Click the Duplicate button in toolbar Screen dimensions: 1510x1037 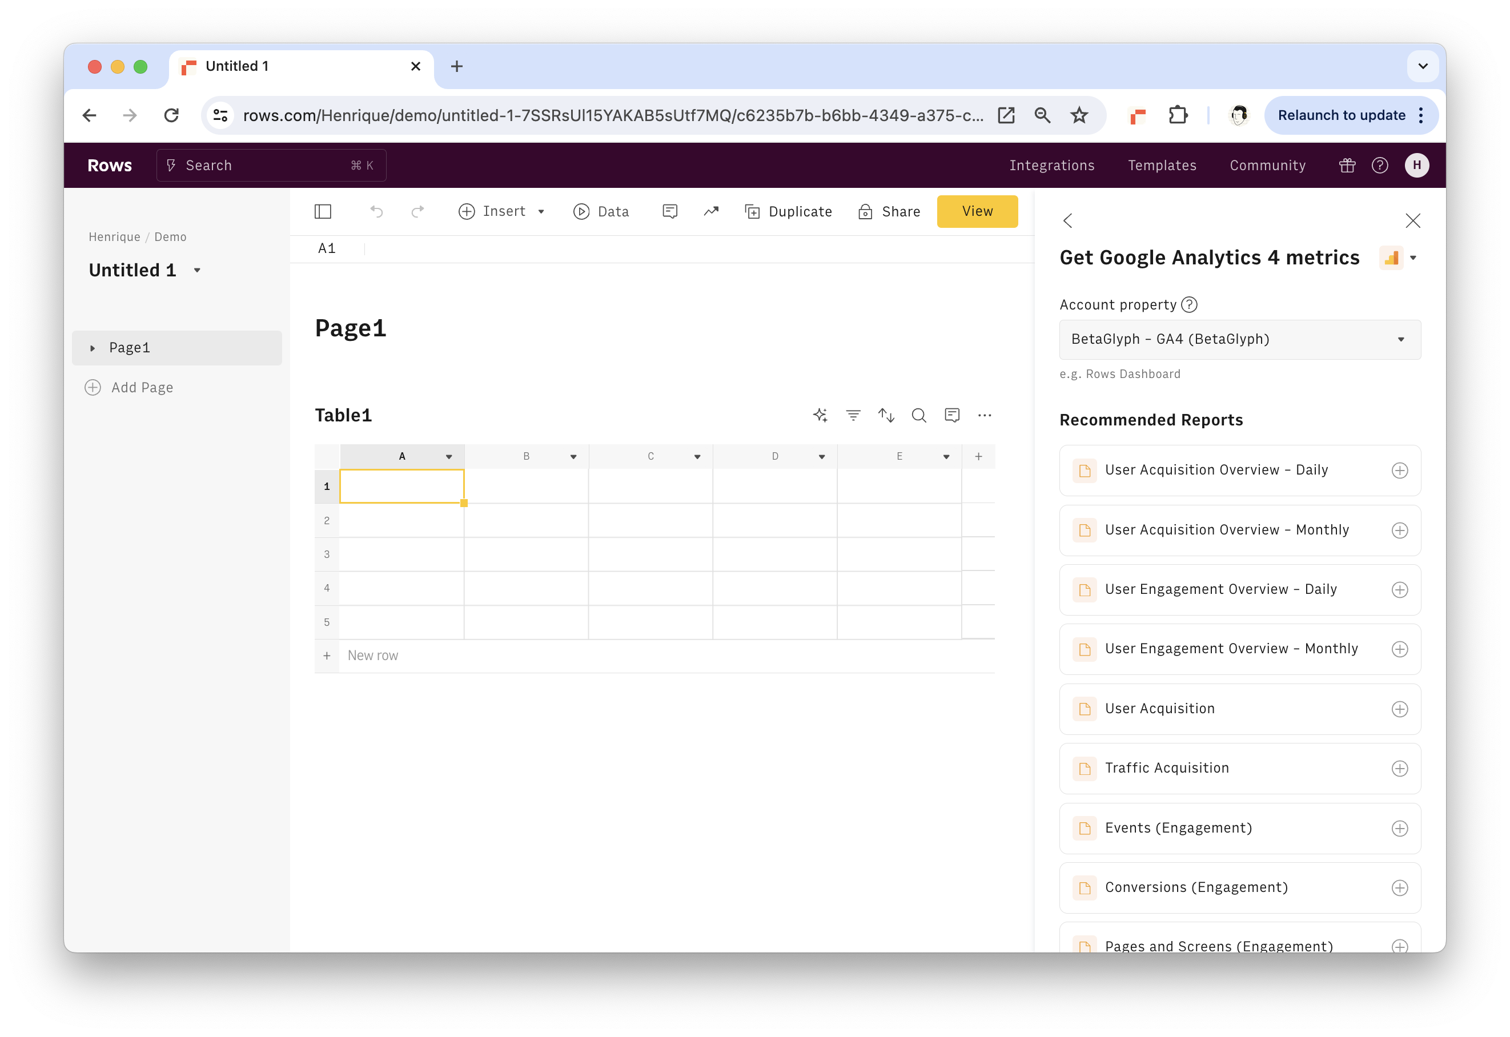click(789, 212)
